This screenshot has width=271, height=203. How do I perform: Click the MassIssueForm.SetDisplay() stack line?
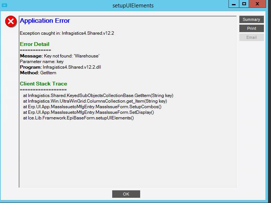(x=88, y=112)
